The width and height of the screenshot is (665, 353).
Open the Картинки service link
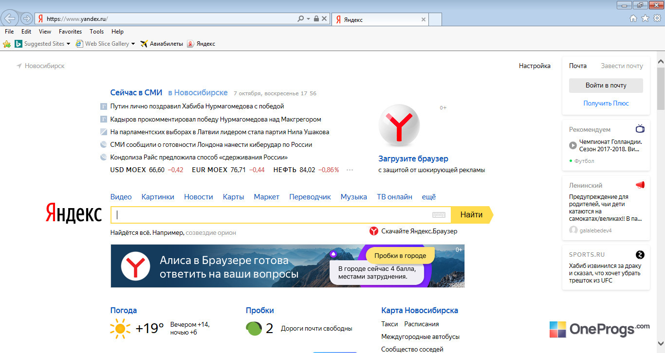(158, 197)
